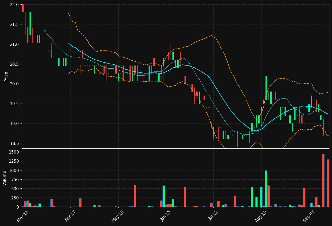Image resolution: width=332 pixels, height=226 pixels.
Task: Click the 20.0 price axis tick label
Action: (x=14, y=84)
